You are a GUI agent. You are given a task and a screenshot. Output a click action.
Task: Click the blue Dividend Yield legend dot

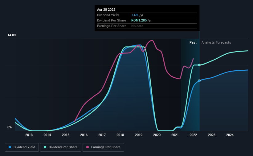pos(10,147)
